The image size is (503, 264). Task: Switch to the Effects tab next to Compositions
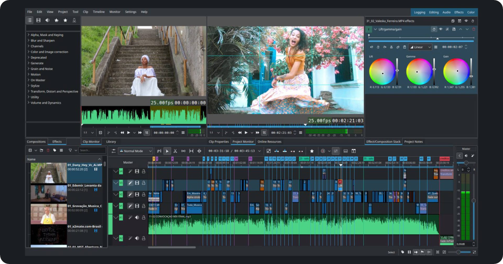click(57, 141)
